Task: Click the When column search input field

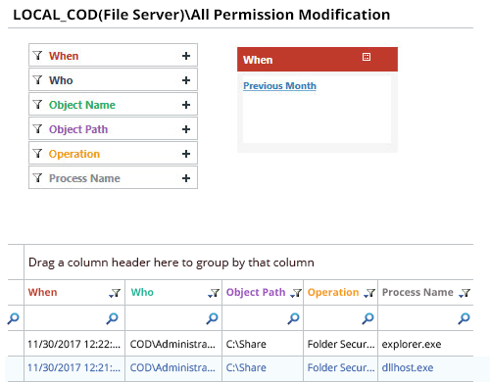Action: click(x=65, y=318)
